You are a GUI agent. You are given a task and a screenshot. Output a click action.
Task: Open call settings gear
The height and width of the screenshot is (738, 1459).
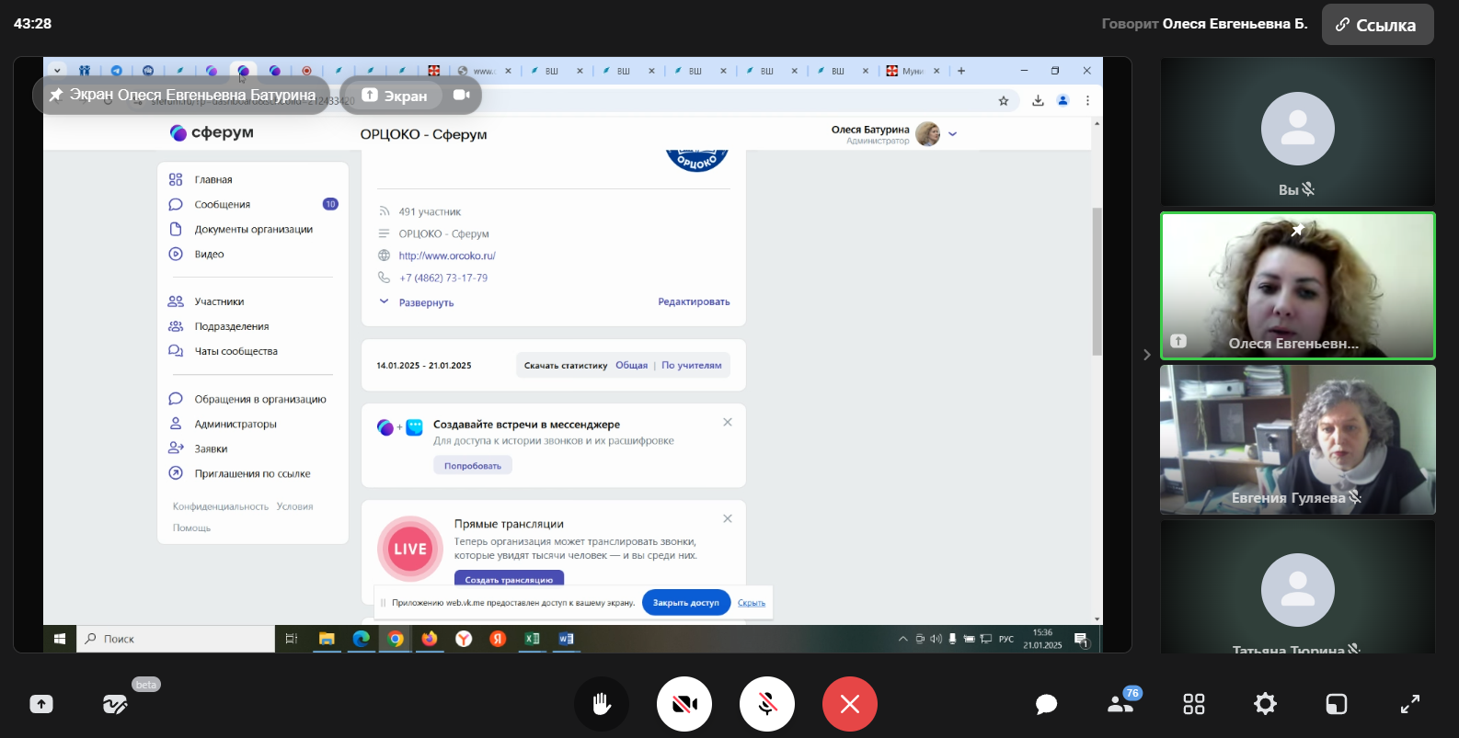[1265, 704]
